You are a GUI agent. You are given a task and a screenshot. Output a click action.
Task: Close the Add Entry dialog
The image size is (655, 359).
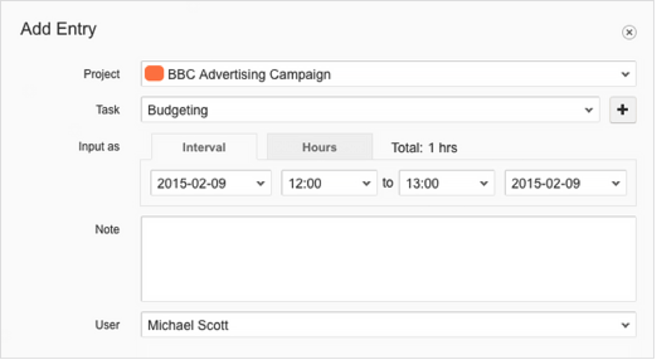(x=628, y=32)
